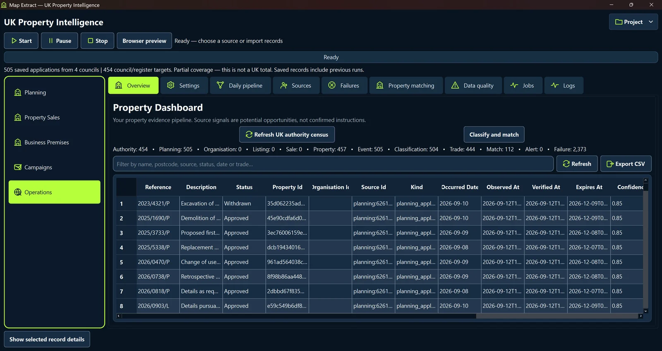Click the Failures circled-x icon
Screen dimensions: 662x351
(332, 85)
